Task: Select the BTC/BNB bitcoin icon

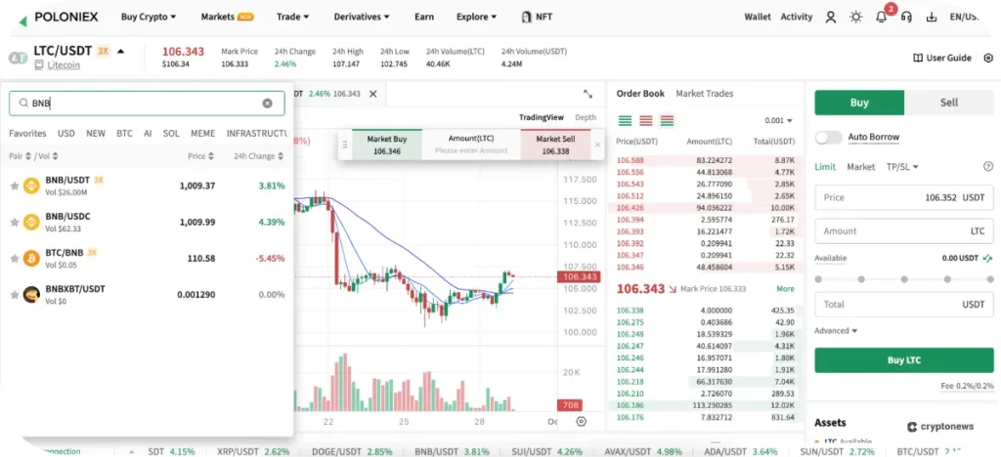Action: click(x=31, y=258)
